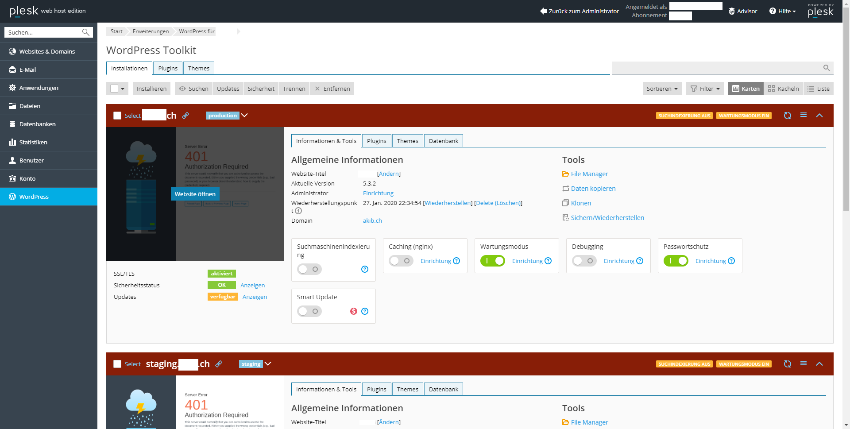Toggle Suchmaschinenindexierung switch
This screenshot has height=429, width=850.
tap(309, 269)
